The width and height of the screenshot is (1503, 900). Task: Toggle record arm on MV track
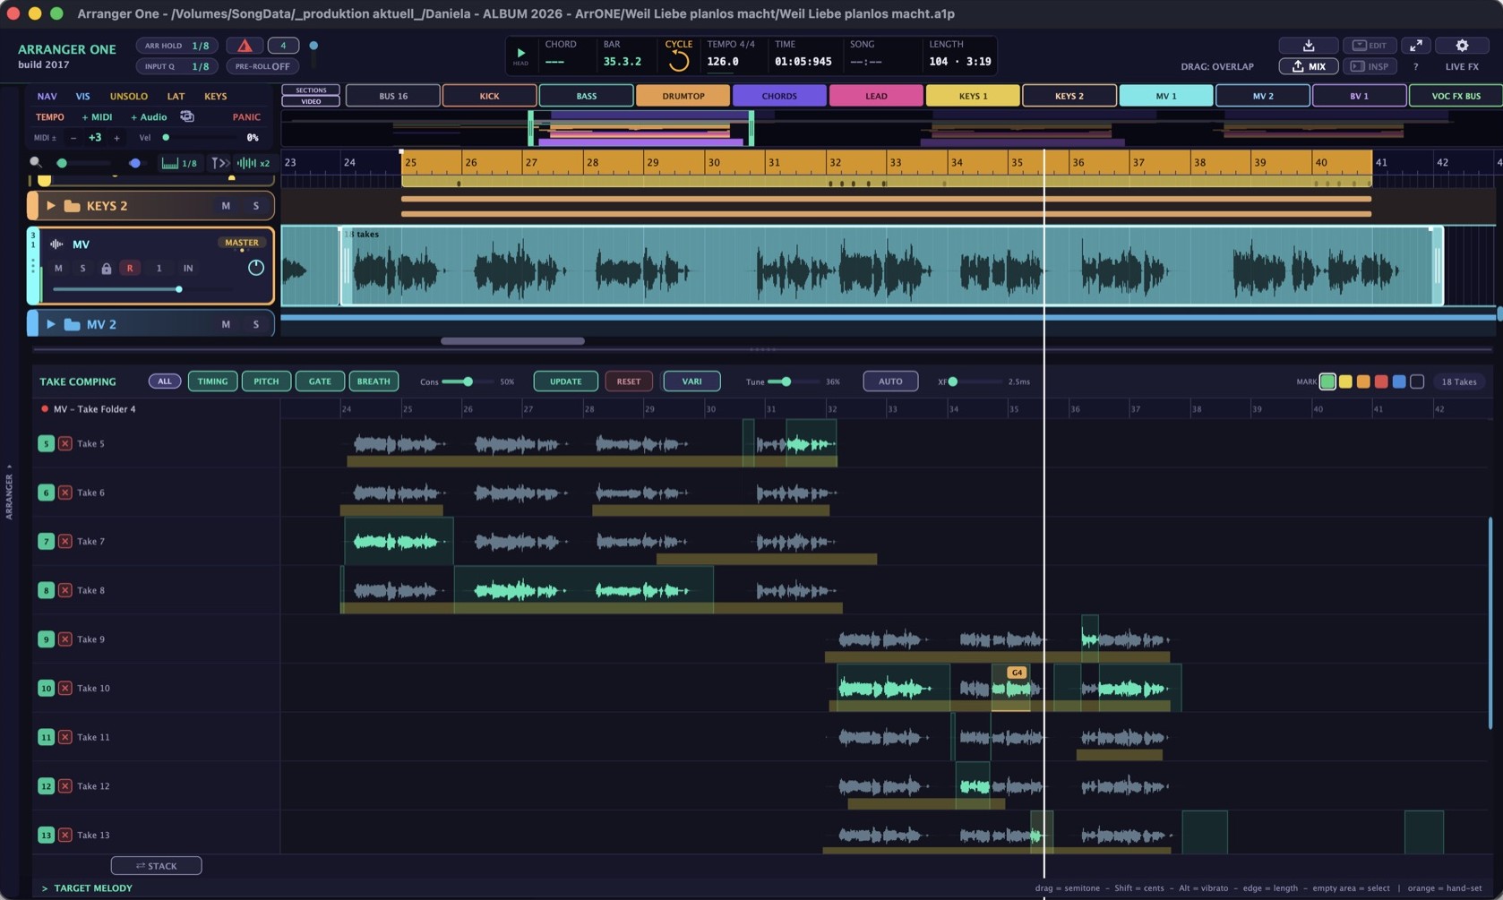(x=130, y=269)
